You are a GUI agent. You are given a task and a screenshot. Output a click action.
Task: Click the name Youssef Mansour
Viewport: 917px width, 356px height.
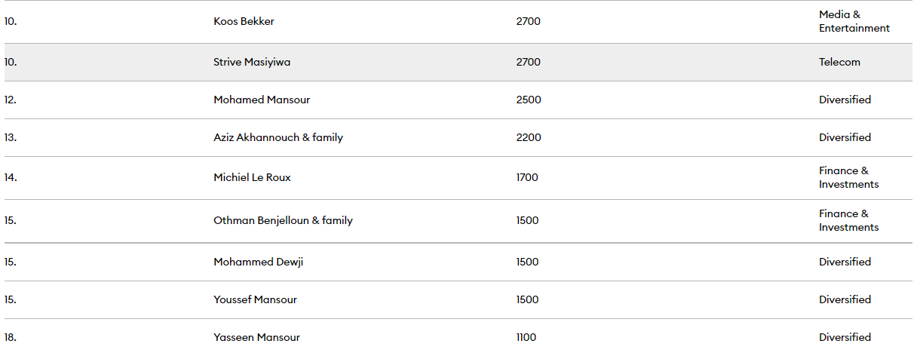click(x=255, y=299)
